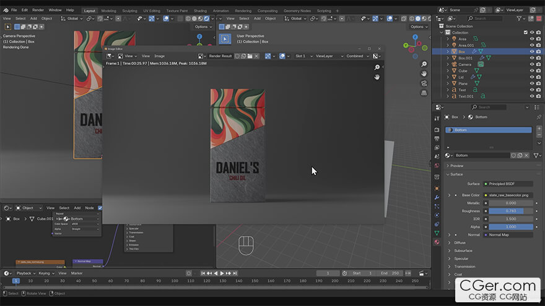Open the Material properties tab
Viewport: 545px width, 306px height.
point(437,242)
